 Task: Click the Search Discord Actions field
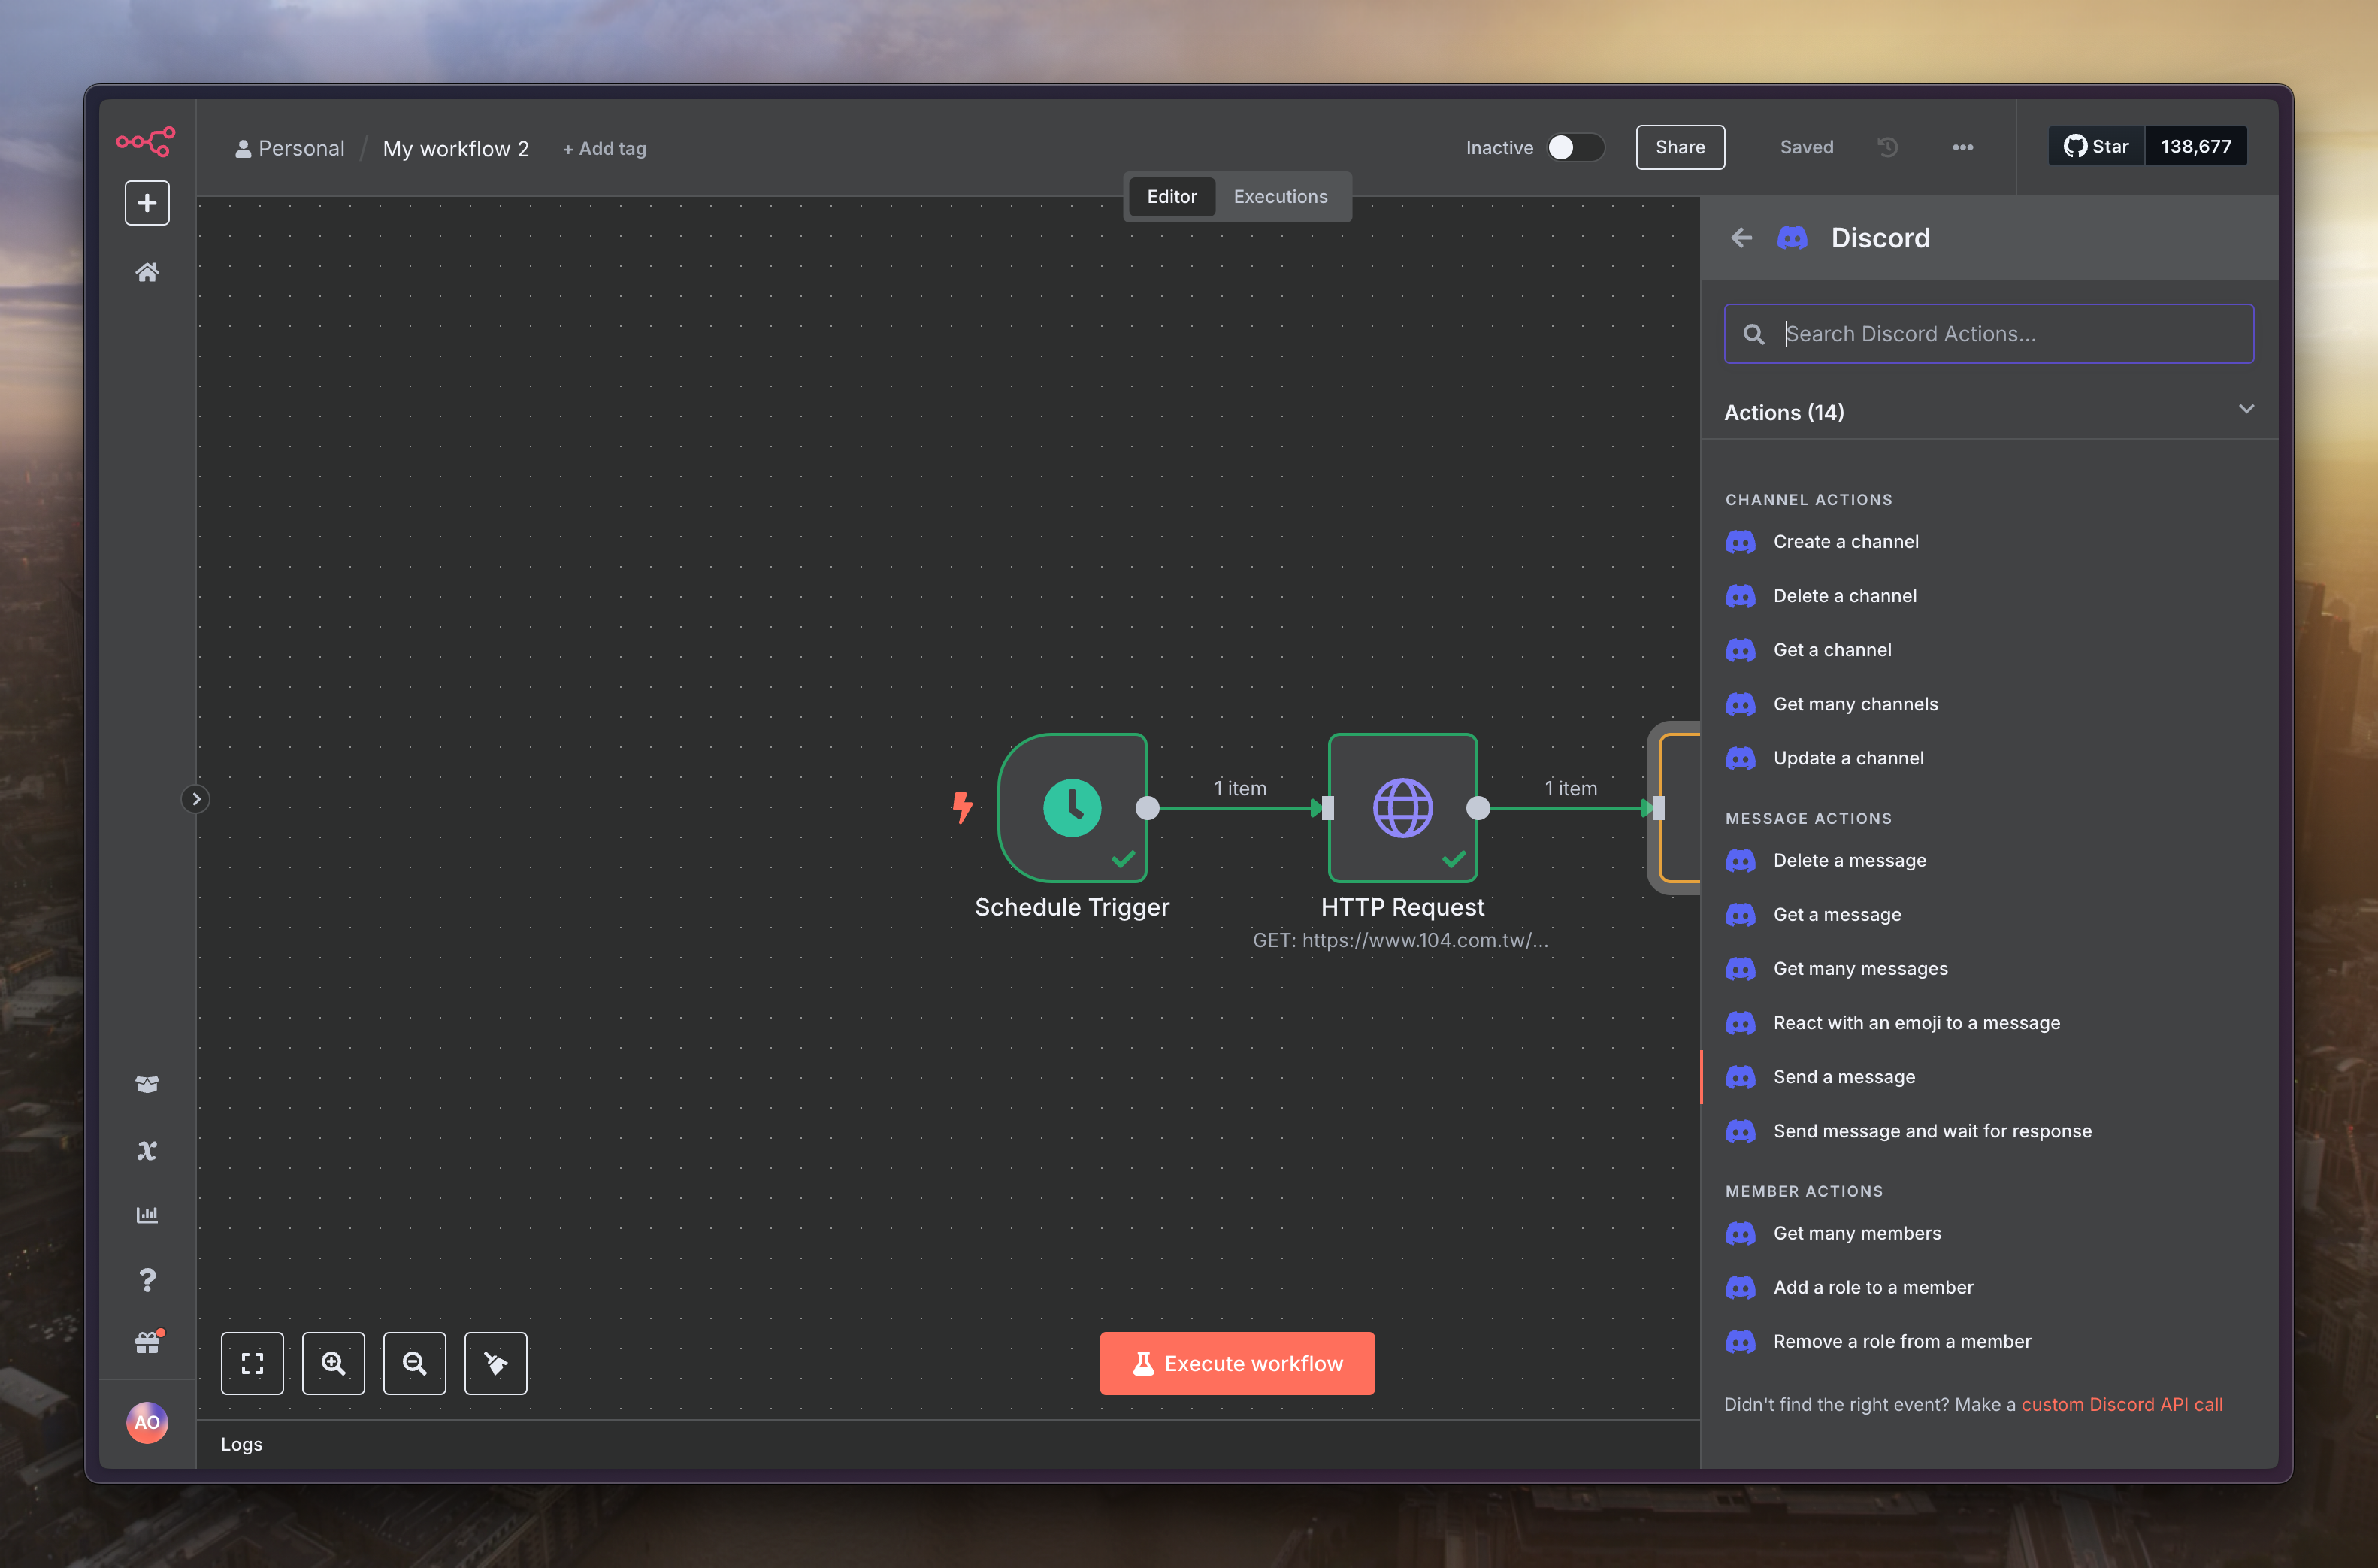point(2009,334)
